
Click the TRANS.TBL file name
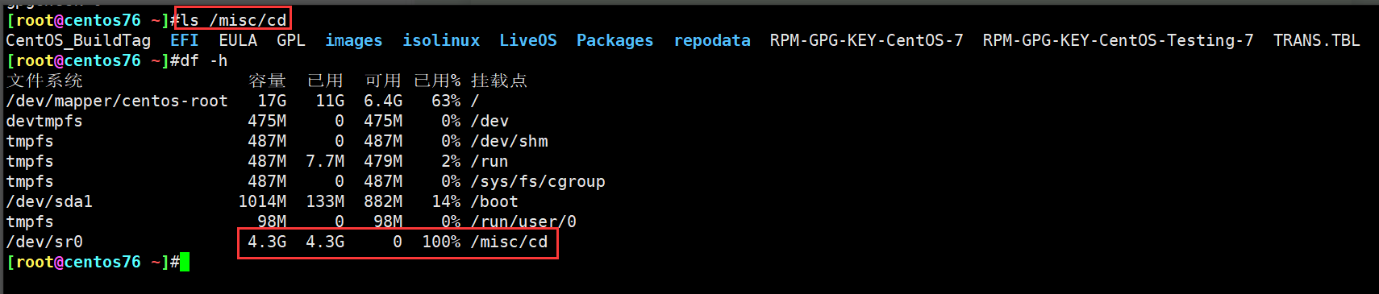click(x=1316, y=40)
